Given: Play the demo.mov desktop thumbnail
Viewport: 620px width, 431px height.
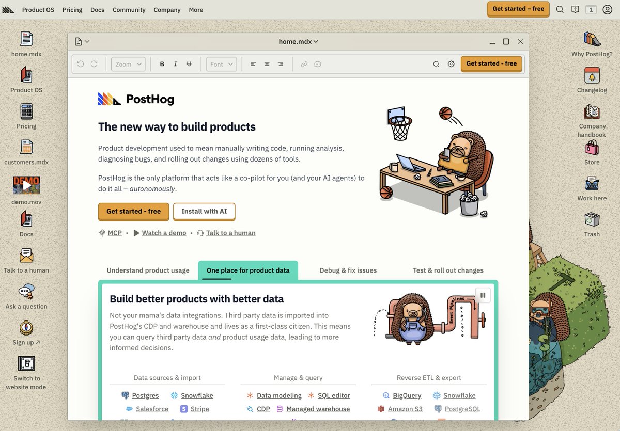Looking at the screenshot, I should point(26,185).
